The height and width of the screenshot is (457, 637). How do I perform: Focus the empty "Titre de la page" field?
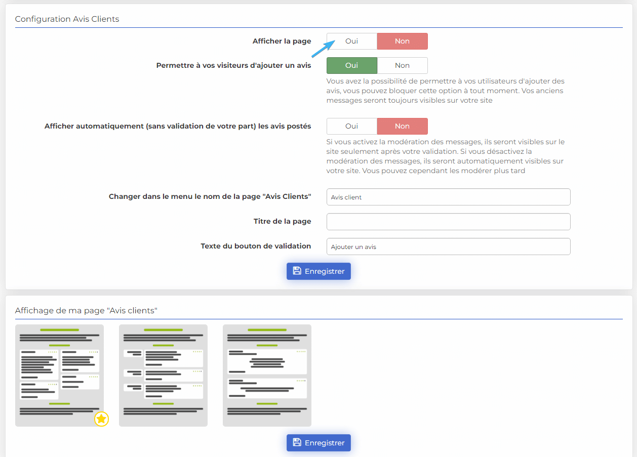[x=449, y=222]
